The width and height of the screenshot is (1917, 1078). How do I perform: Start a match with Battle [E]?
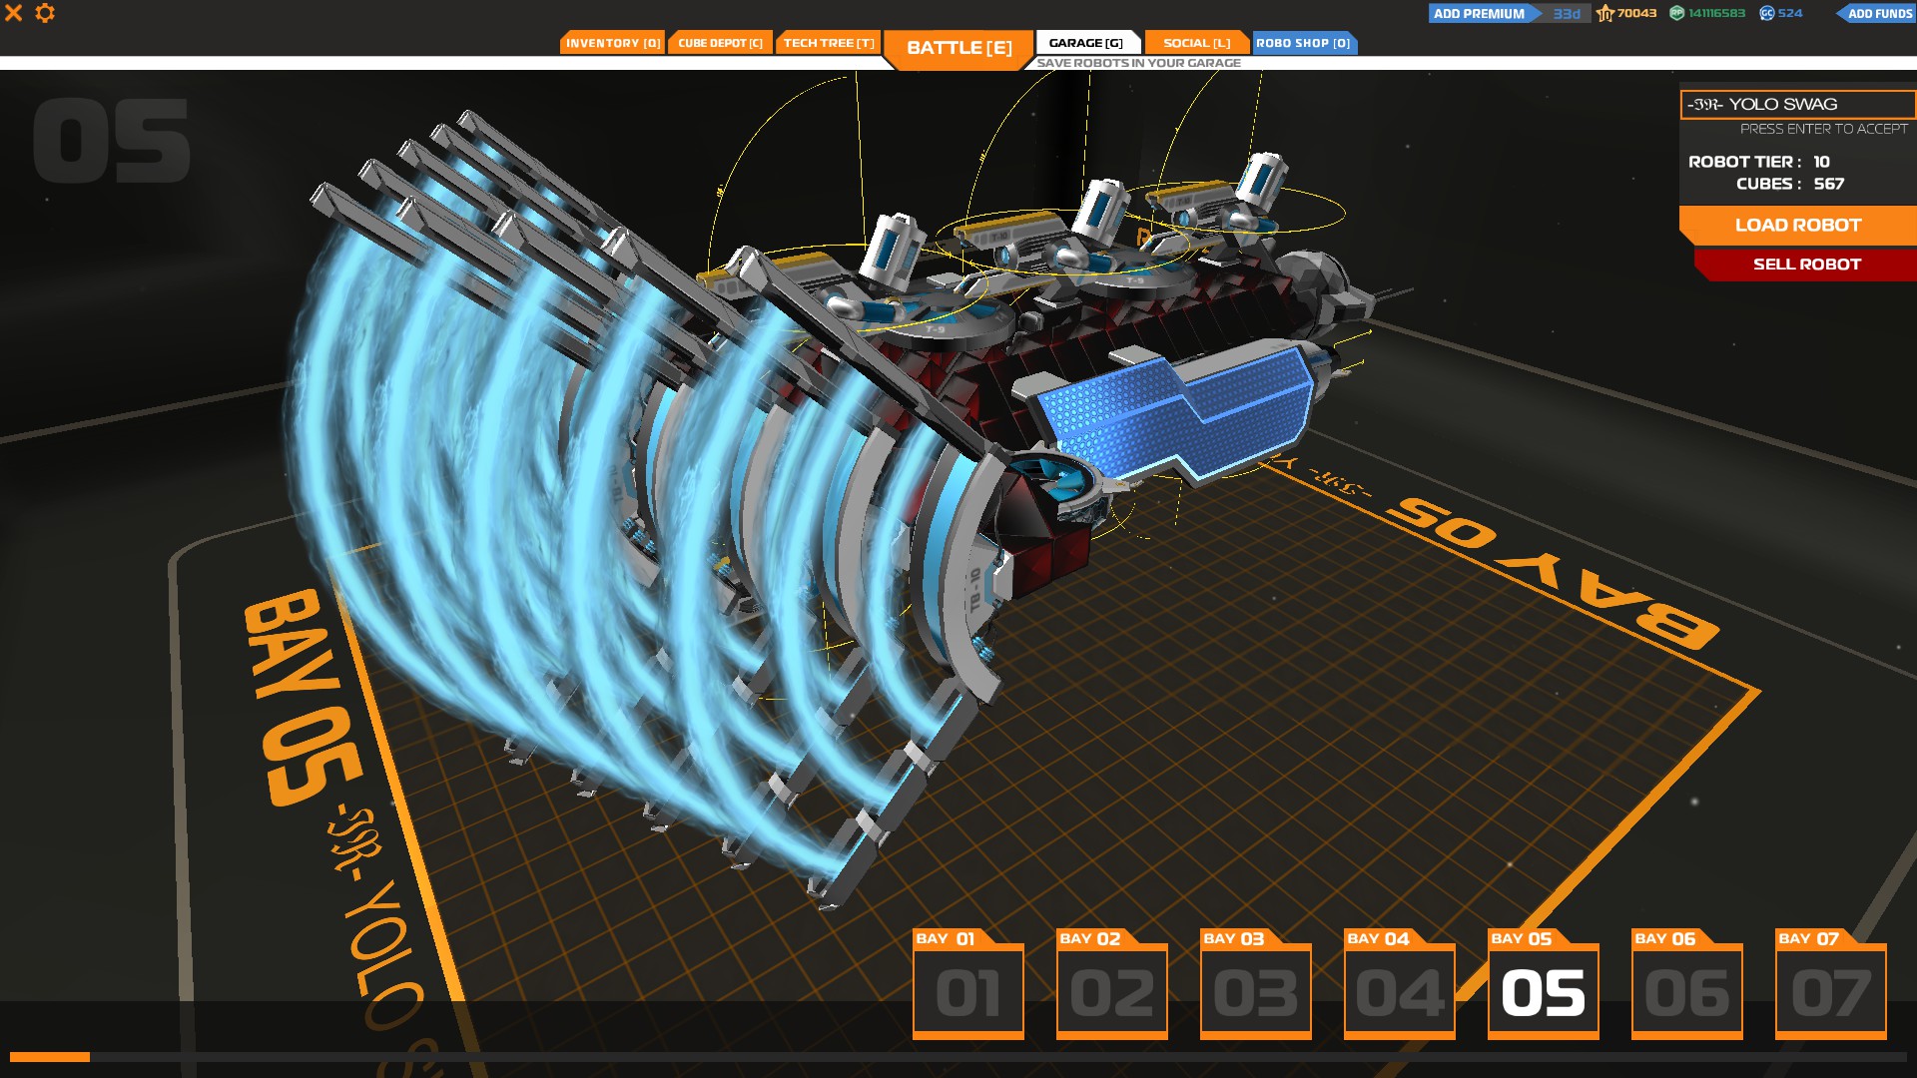click(958, 48)
